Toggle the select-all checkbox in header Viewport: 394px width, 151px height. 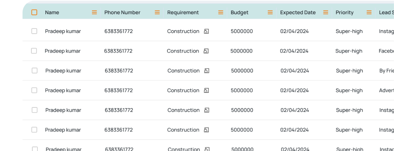point(34,12)
